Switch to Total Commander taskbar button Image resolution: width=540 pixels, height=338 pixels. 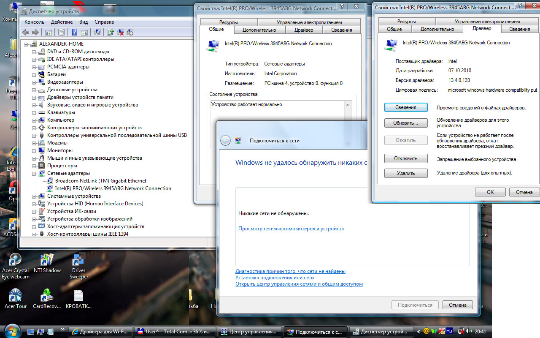[175, 332]
